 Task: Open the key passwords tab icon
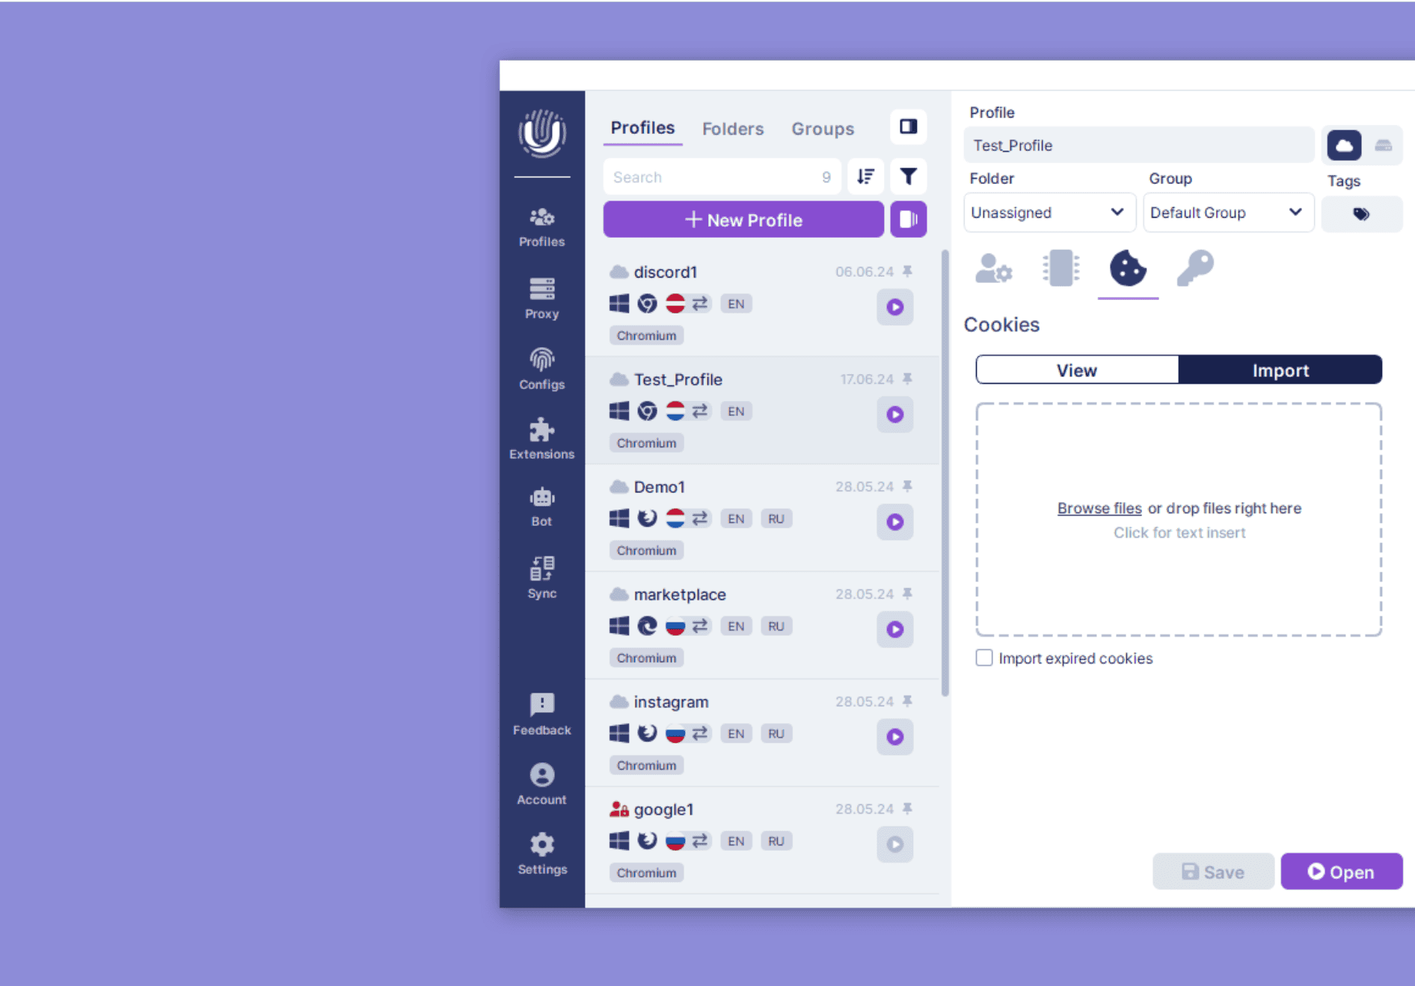[1195, 269]
